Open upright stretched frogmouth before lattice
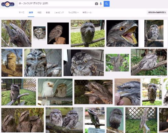 (141, 120)
